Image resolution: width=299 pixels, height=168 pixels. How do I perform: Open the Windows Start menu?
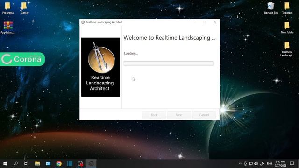5,164
